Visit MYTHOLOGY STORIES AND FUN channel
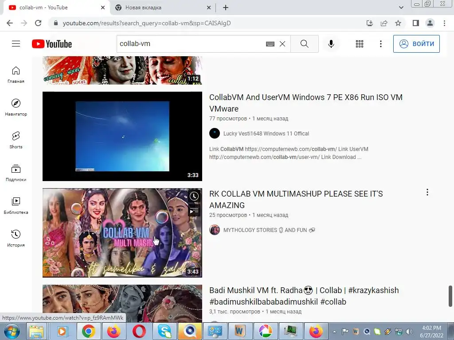The image size is (454, 340). [x=269, y=230]
